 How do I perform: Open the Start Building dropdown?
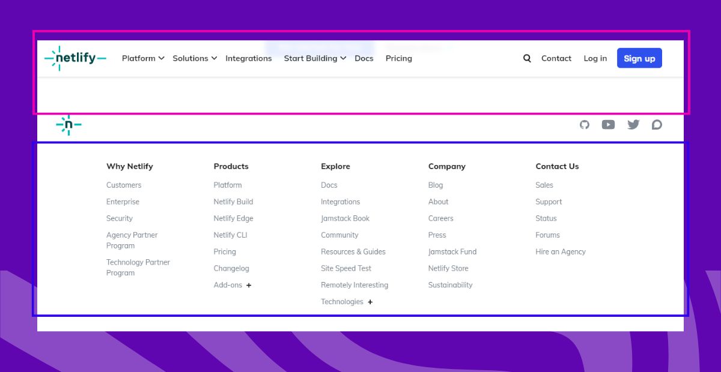[315, 58]
